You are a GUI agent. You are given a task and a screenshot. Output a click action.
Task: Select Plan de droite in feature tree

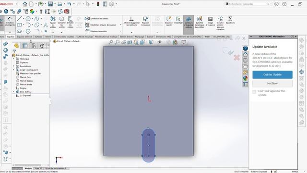tap(26, 85)
